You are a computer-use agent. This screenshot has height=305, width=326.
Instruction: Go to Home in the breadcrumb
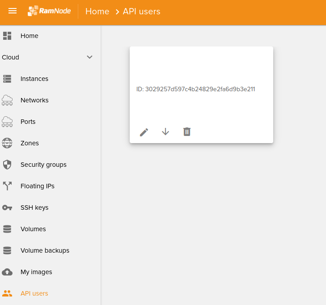[x=97, y=12]
